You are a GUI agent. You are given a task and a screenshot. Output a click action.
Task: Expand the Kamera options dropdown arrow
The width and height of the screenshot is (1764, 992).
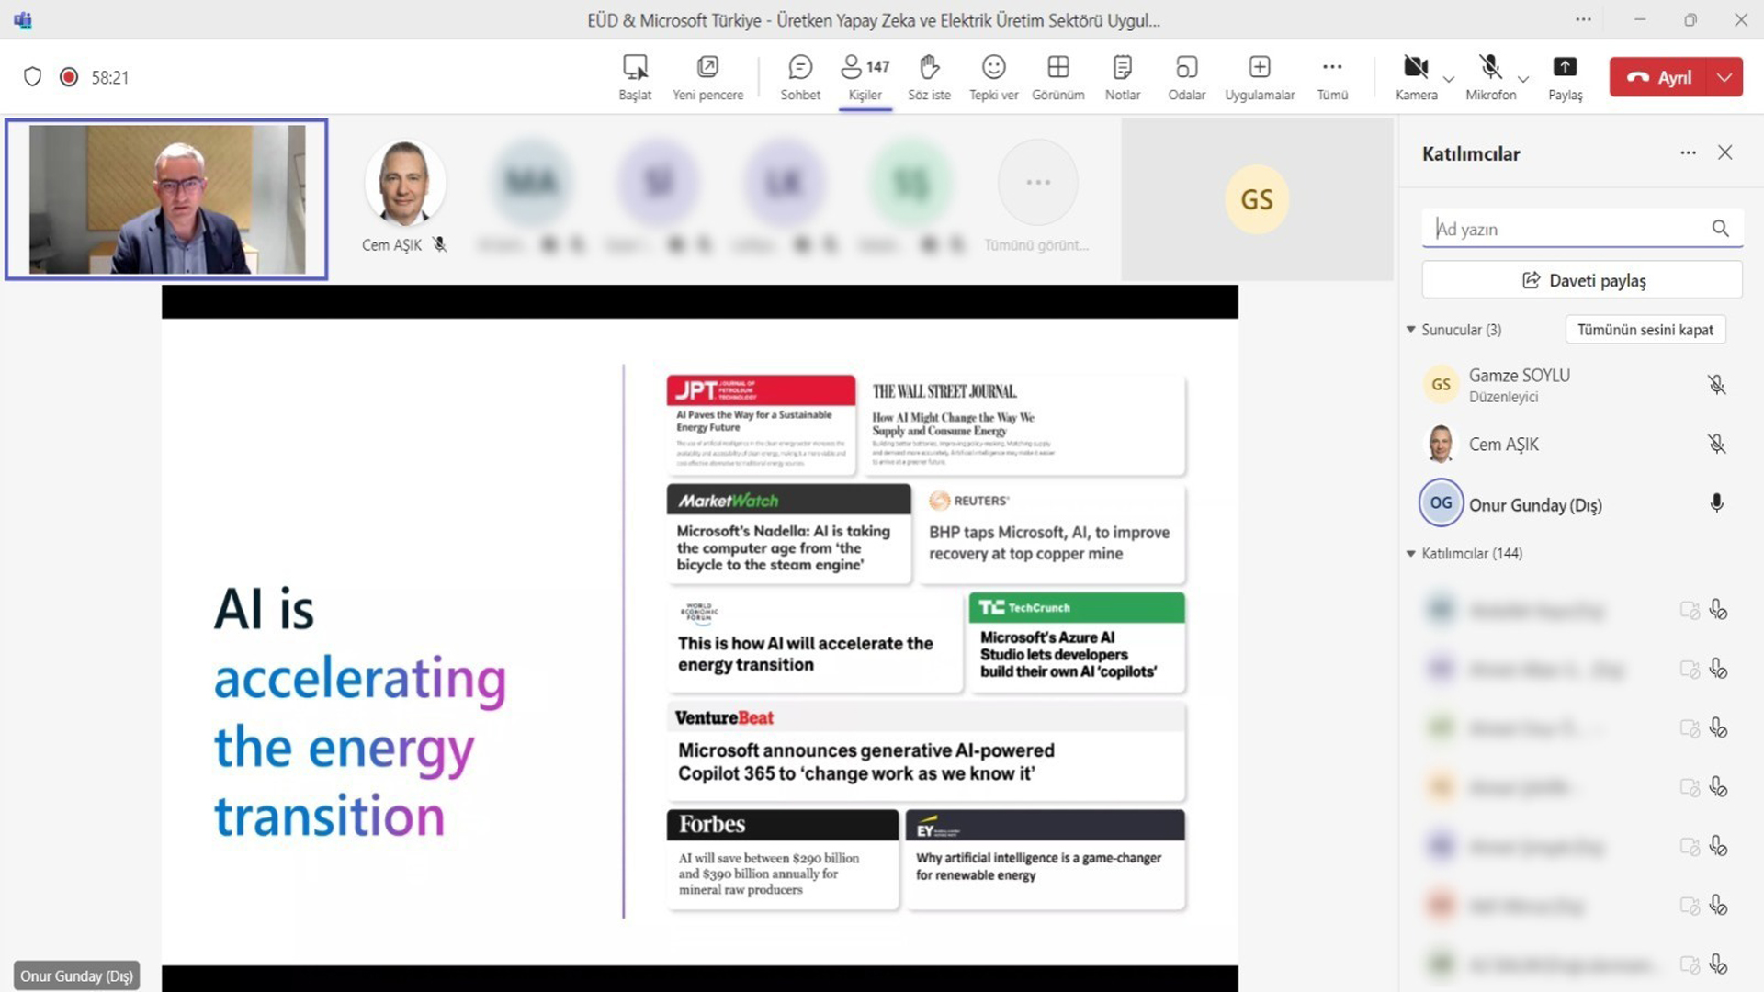[1449, 79]
